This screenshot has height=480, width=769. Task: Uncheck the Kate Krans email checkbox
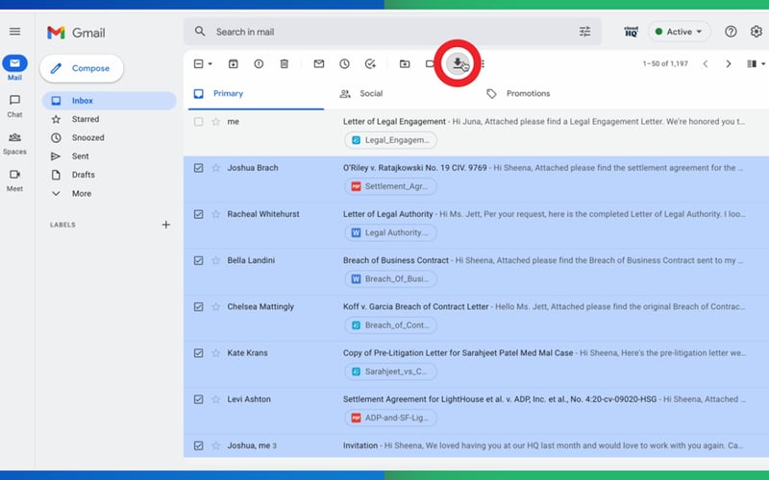198,353
